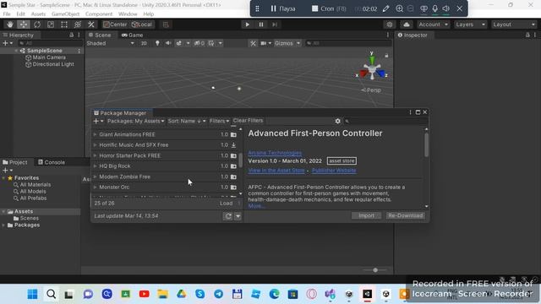Toggle 2D view in Scene

(x=144, y=43)
